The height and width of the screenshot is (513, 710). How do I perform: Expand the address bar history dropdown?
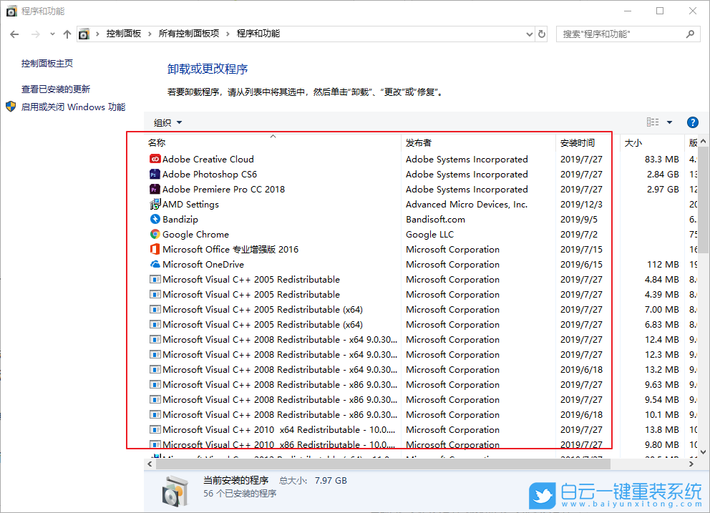(529, 34)
